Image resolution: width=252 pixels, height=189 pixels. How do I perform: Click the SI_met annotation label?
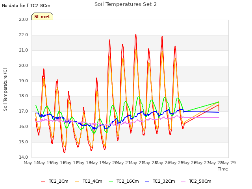click(42, 17)
